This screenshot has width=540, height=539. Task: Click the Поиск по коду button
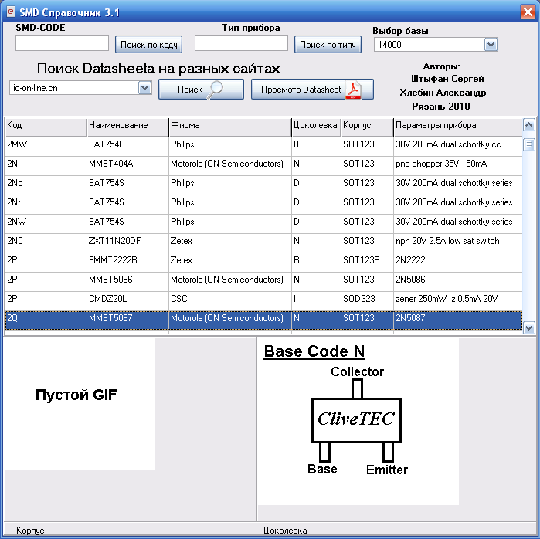click(149, 45)
